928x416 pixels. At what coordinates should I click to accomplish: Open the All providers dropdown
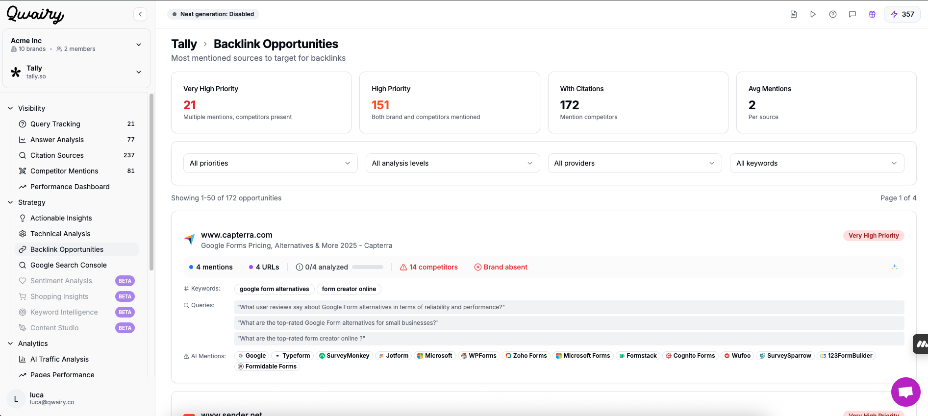pyautogui.click(x=635, y=163)
